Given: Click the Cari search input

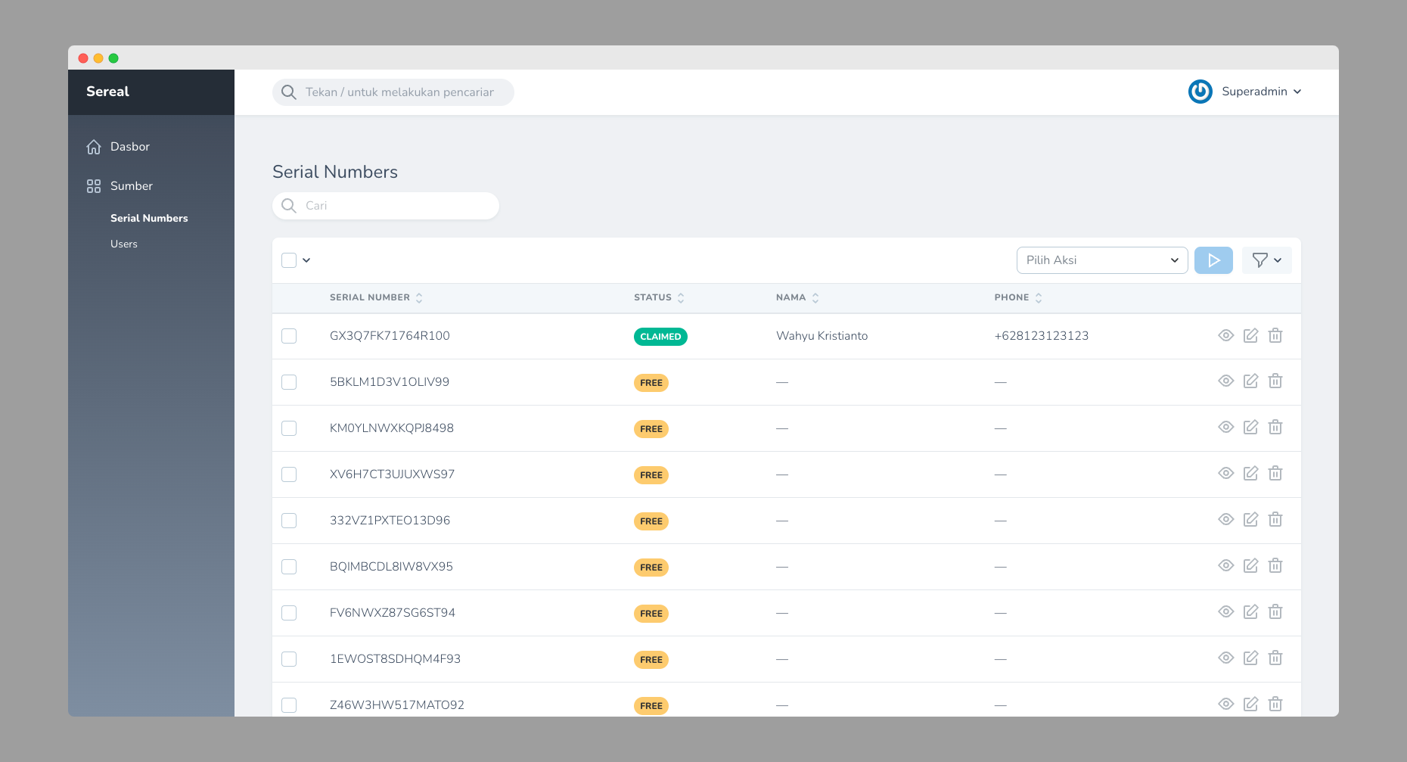Looking at the screenshot, I should click(x=386, y=206).
